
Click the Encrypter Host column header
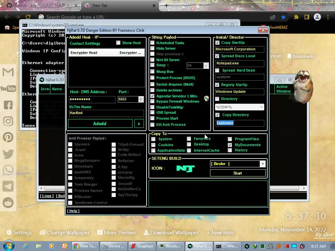point(93,53)
